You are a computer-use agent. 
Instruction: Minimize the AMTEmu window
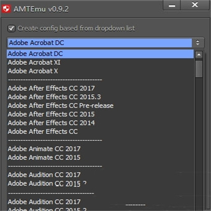[x=172, y=6]
